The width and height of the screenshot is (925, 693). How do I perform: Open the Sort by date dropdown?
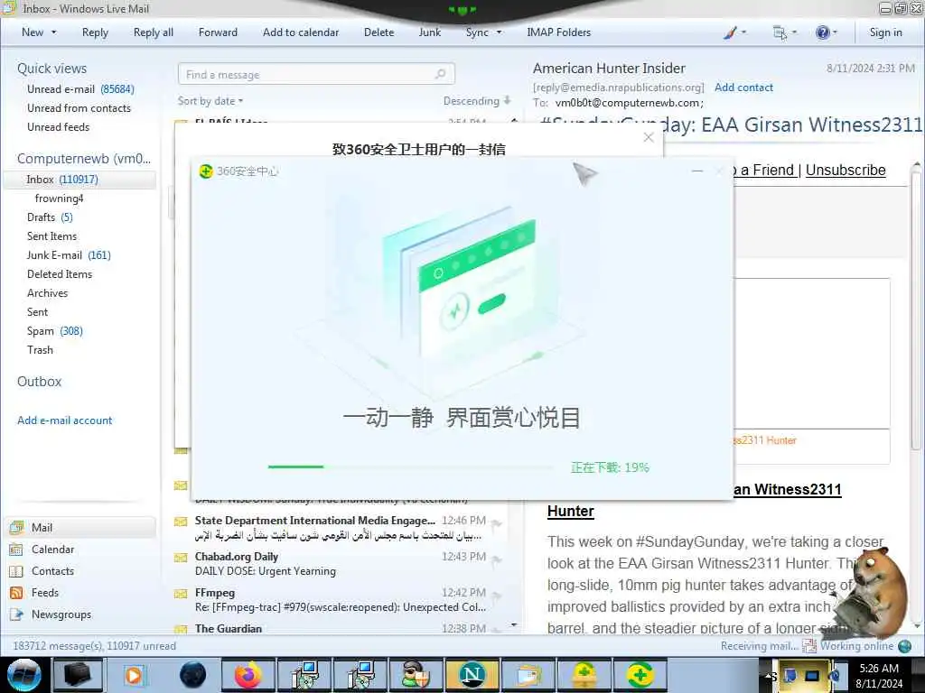pos(210,101)
